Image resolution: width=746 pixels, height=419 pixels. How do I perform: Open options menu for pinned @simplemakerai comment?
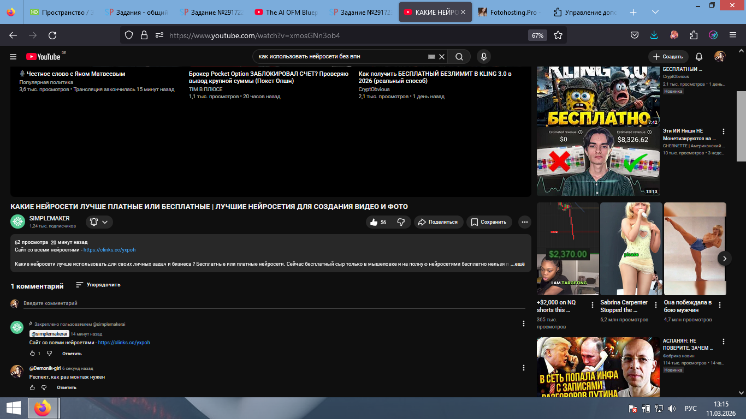point(524,324)
